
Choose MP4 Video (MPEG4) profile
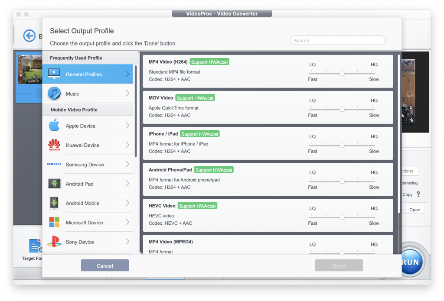[268, 244]
